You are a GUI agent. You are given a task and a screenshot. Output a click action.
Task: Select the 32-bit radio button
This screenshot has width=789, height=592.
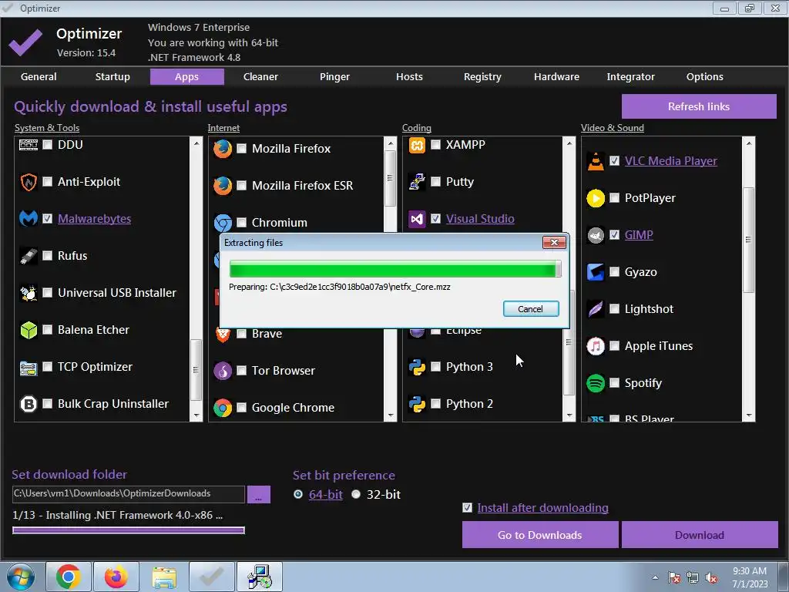click(x=356, y=494)
